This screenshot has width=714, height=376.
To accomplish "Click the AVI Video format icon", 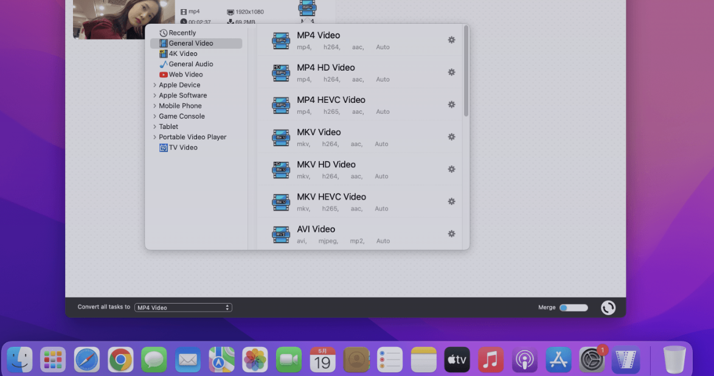I will (281, 235).
